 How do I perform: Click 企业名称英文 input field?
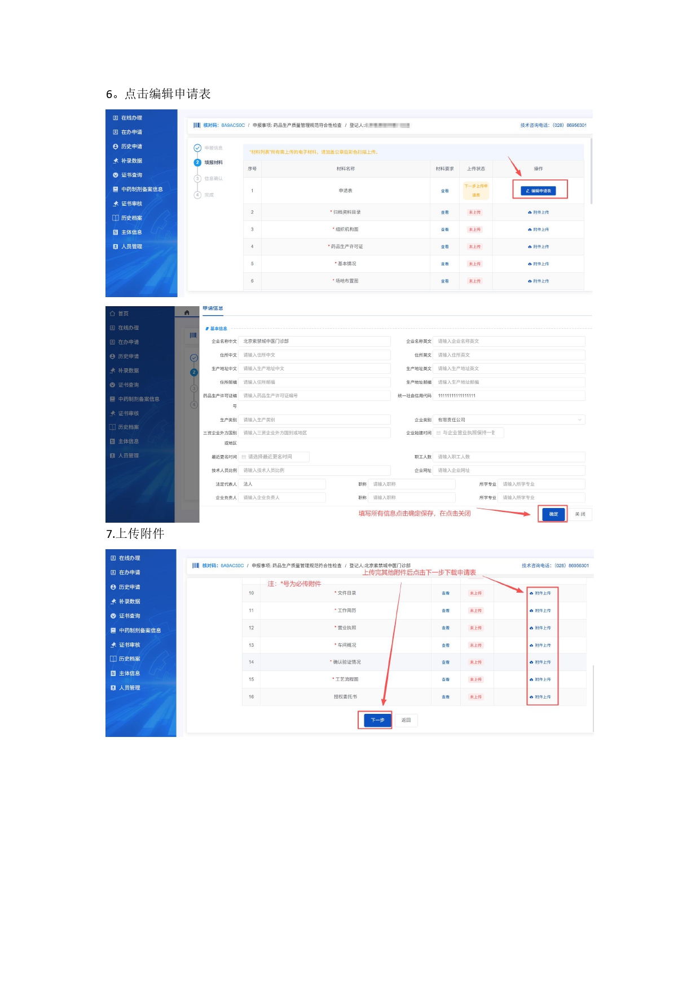coord(509,341)
